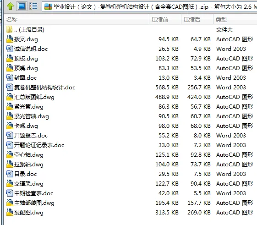Click the Word icon of 封面.doc
The width and height of the screenshot is (257, 225).
[10, 77]
